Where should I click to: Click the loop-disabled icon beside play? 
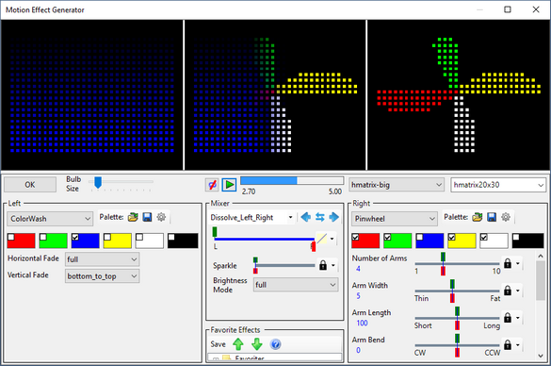point(212,185)
